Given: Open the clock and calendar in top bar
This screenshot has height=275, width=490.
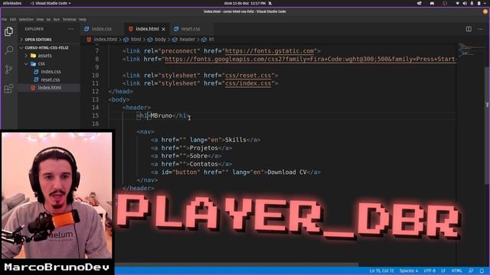Looking at the screenshot, I should pos(245,3).
